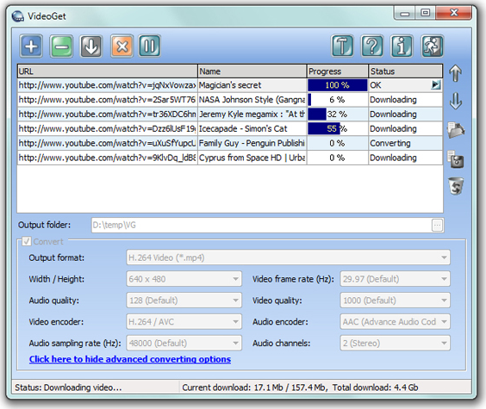Open the Video encoder dropdown

[184, 322]
